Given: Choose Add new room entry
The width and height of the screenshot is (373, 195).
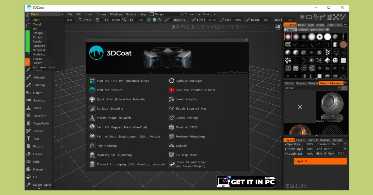Looking at the screenshot, I should (x=44, y=67).
